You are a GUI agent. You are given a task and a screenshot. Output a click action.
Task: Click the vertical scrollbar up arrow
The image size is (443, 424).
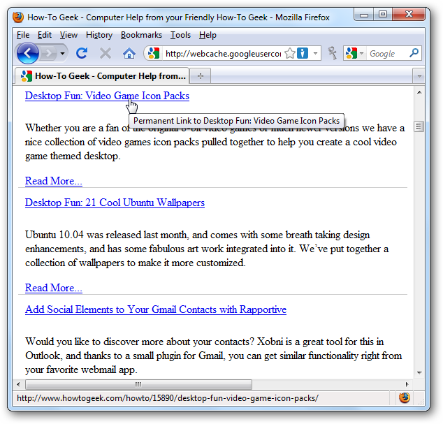coord(419,92)
